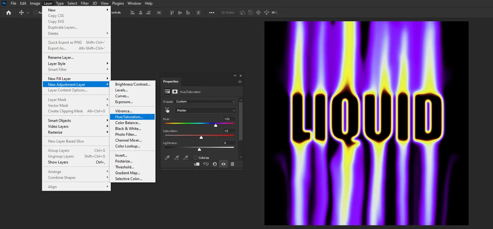Screen dimensions: 493x229
Task: Open the Move tool preset picker arrow
Action: [28, 13]
